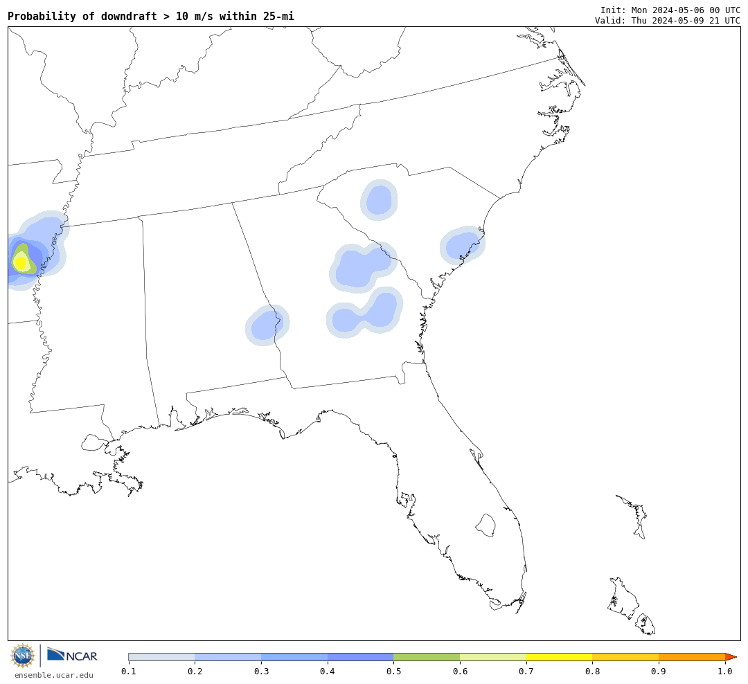
Task: Click the NSF logo
Action: click(23, 656)
